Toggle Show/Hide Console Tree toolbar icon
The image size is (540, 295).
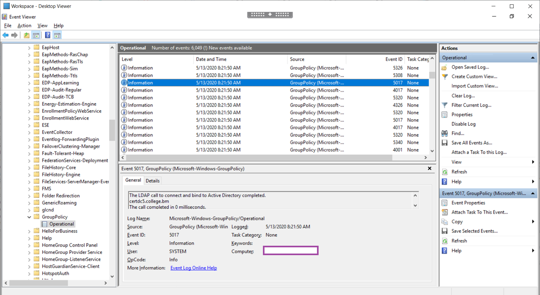click(36, 35)
